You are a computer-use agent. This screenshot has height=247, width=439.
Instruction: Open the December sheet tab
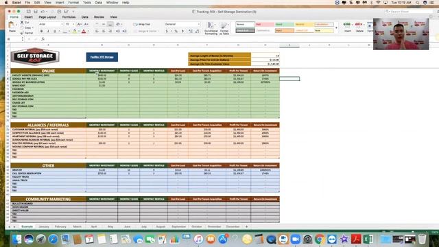[x=233, y=226]
